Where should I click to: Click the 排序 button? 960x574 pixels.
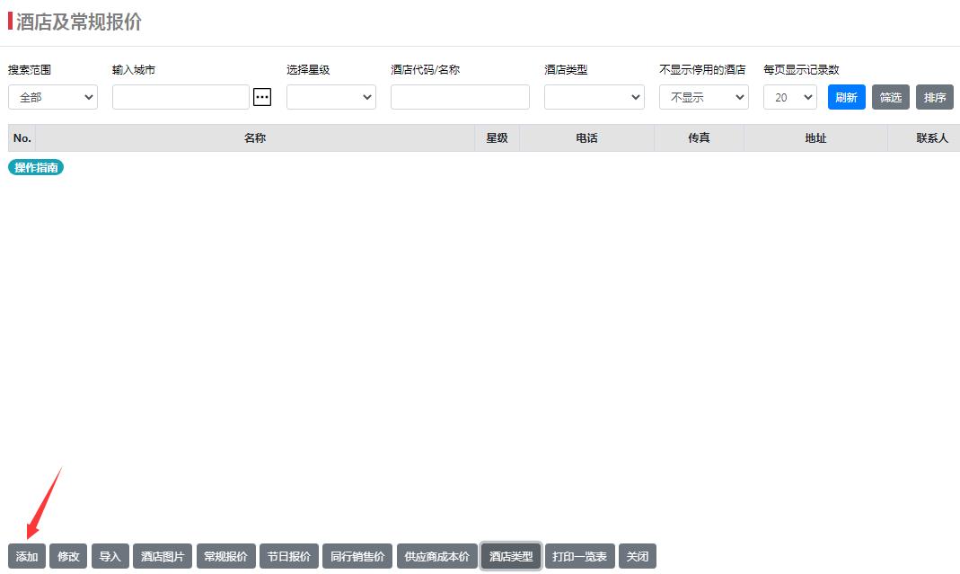click(934, 97)
